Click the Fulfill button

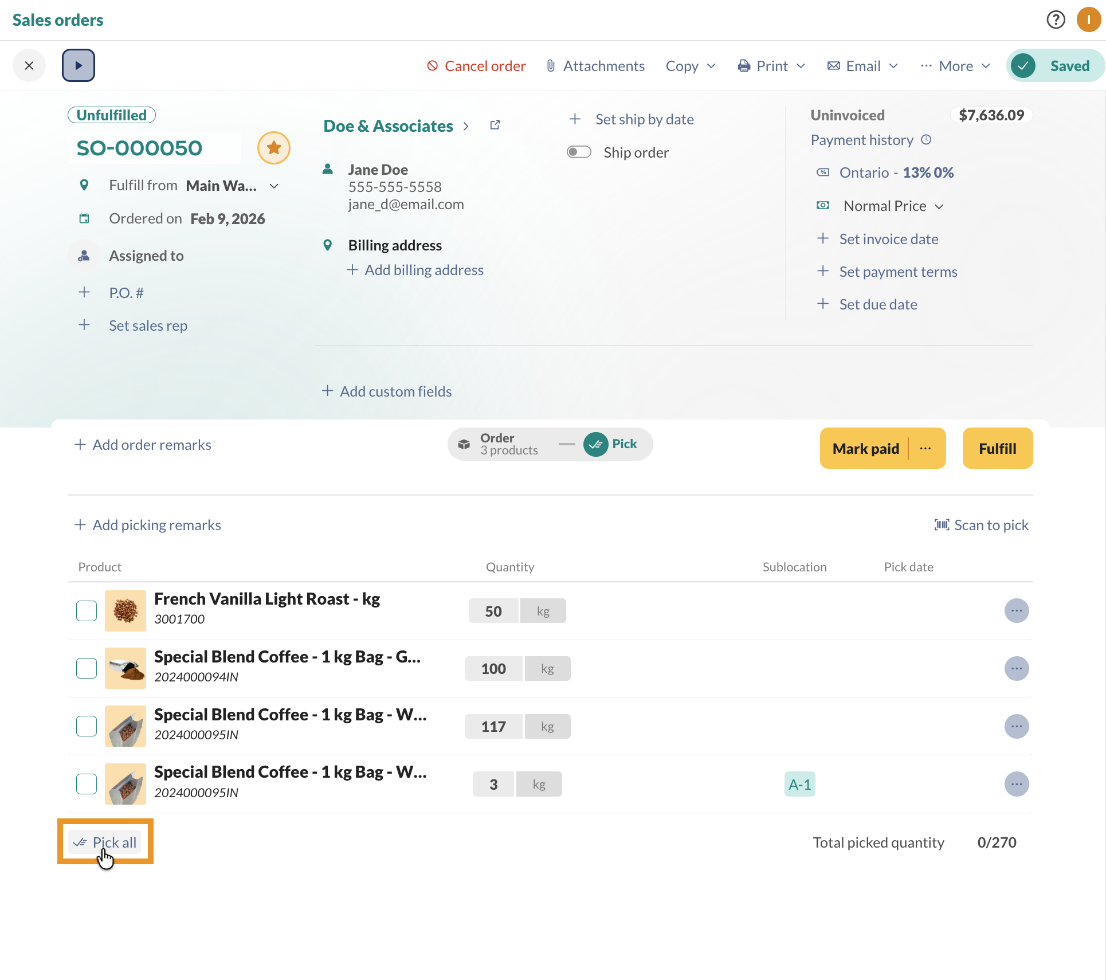pyautogui.click(x=997, y=448)
